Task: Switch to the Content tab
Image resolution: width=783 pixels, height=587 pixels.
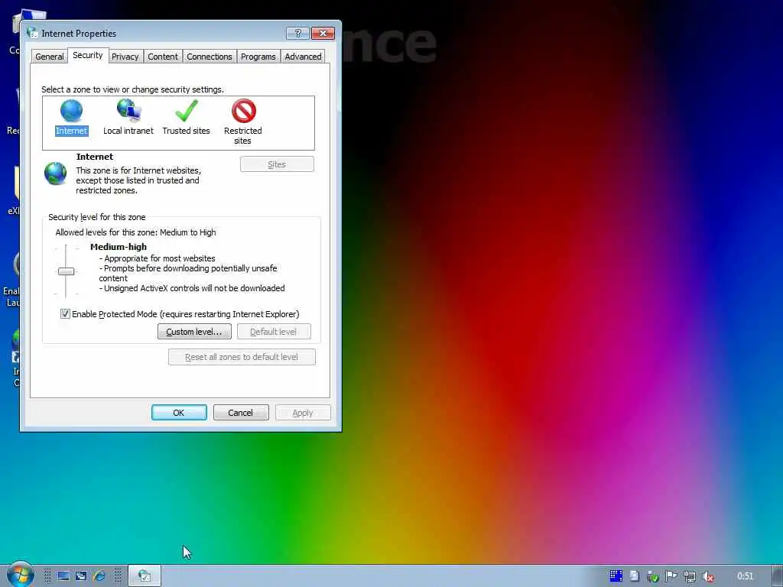Action: pos(162,57)
